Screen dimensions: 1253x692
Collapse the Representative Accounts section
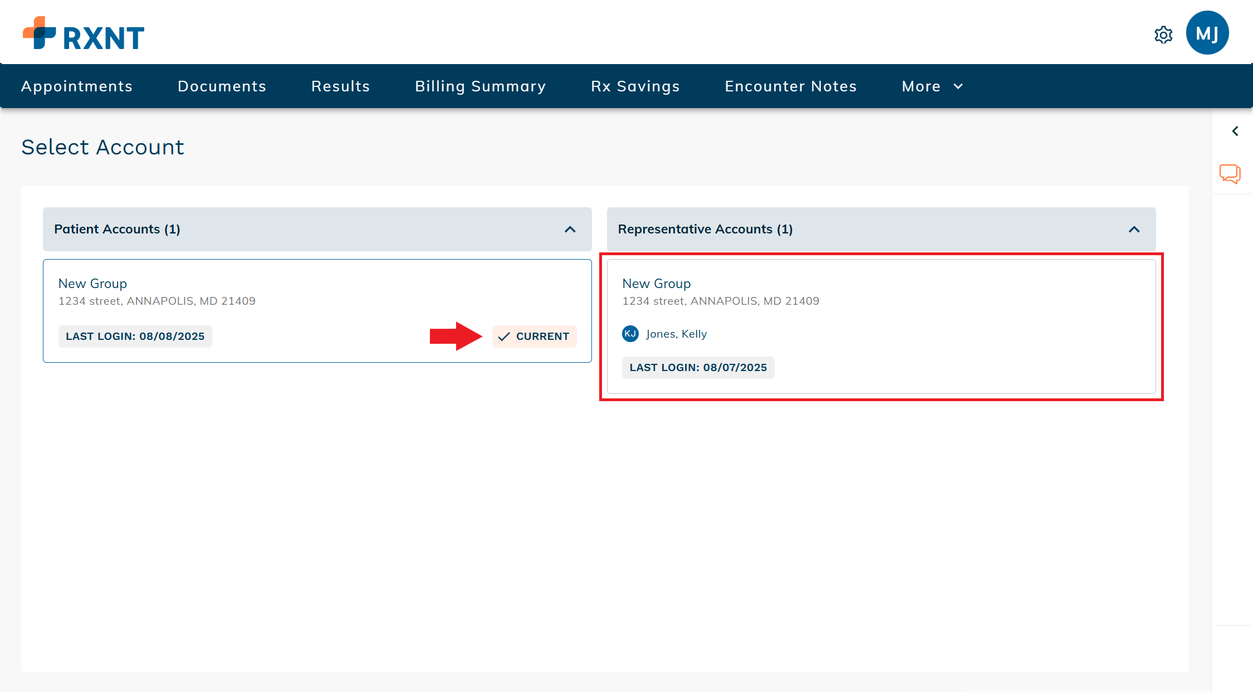click(x=1134, y=229)
